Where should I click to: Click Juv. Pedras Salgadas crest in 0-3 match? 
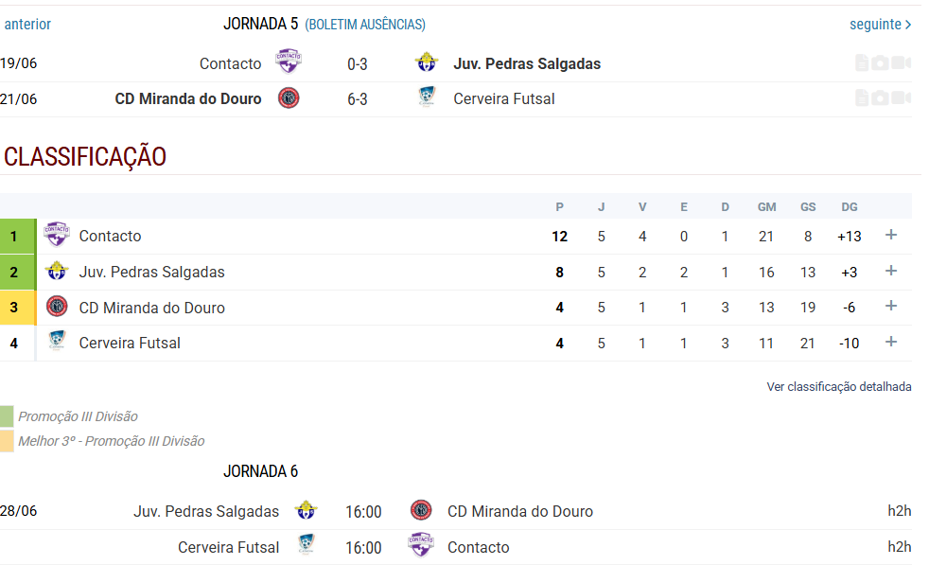[x=427, y=62]
